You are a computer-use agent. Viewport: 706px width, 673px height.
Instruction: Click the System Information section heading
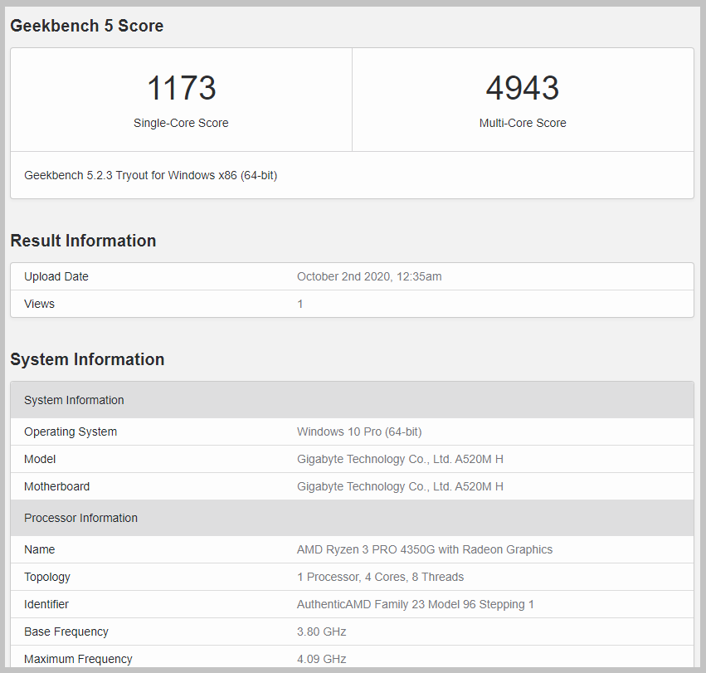[x=87, y=359]
